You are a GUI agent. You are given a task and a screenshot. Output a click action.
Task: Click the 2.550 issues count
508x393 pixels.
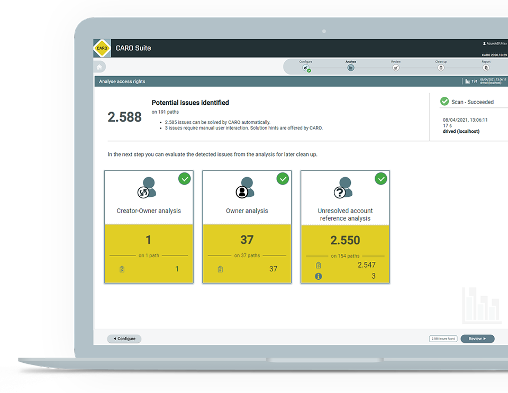click(x=345, y=240)
